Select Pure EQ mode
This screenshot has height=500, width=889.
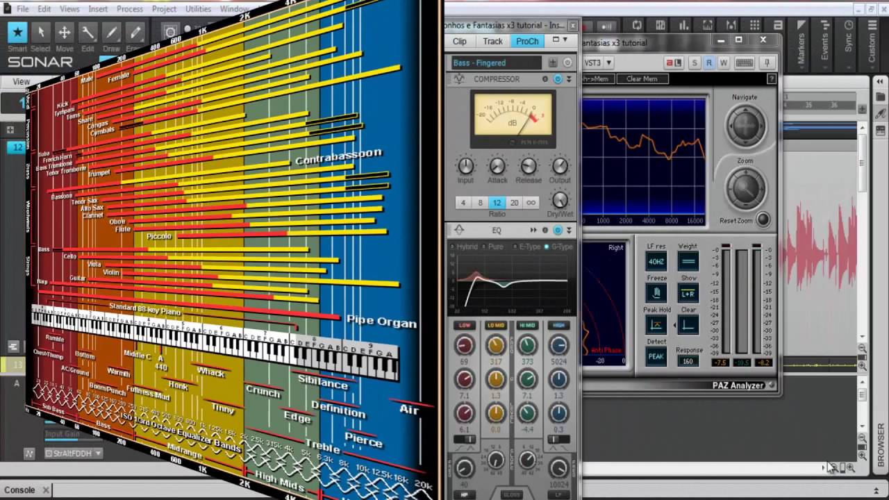click(x=492, y=247)
